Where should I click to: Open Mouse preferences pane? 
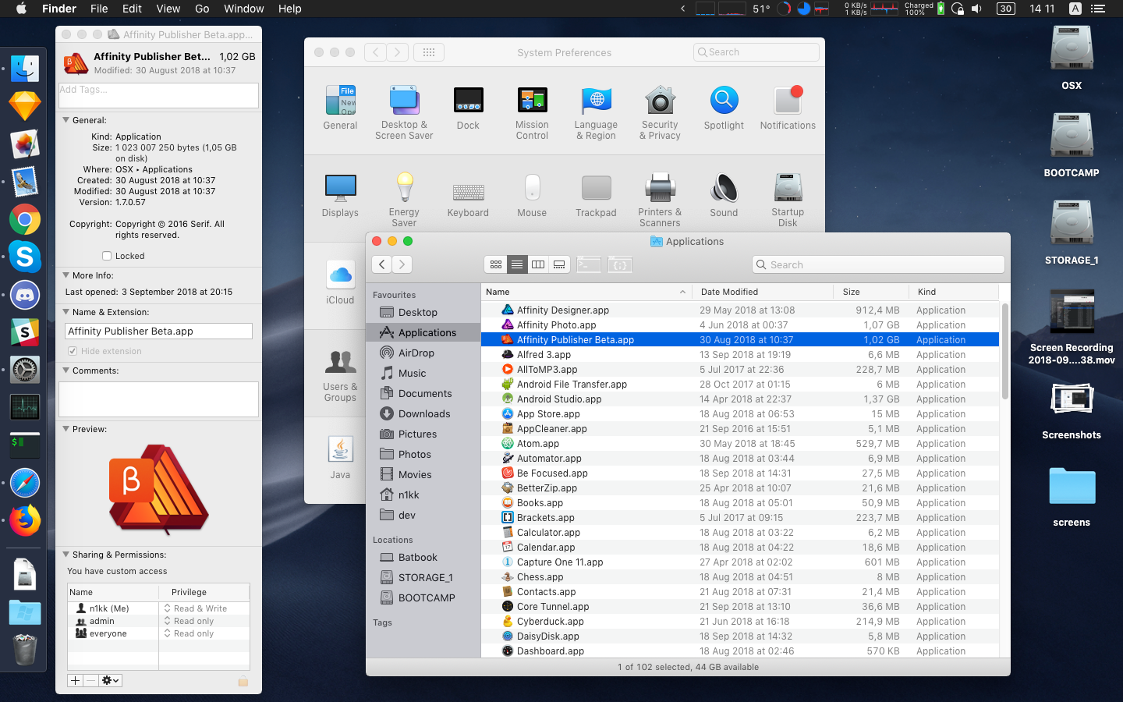(532, 195)
